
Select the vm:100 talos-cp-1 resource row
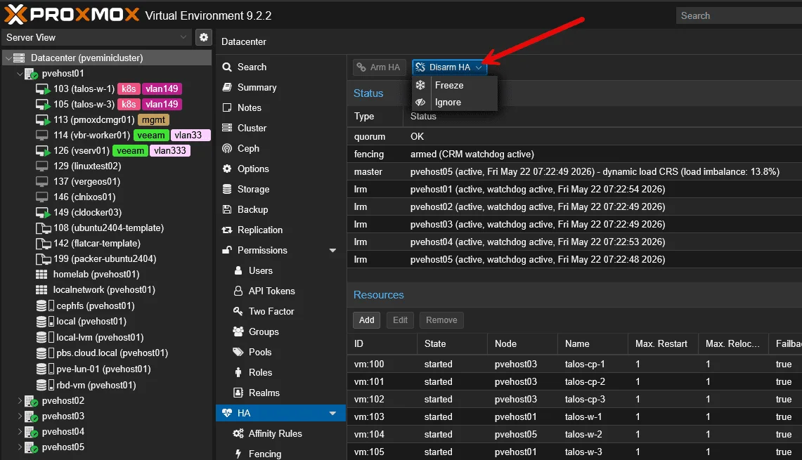point(574,364)
